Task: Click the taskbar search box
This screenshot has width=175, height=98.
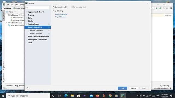Action: (x=28, y=96)
